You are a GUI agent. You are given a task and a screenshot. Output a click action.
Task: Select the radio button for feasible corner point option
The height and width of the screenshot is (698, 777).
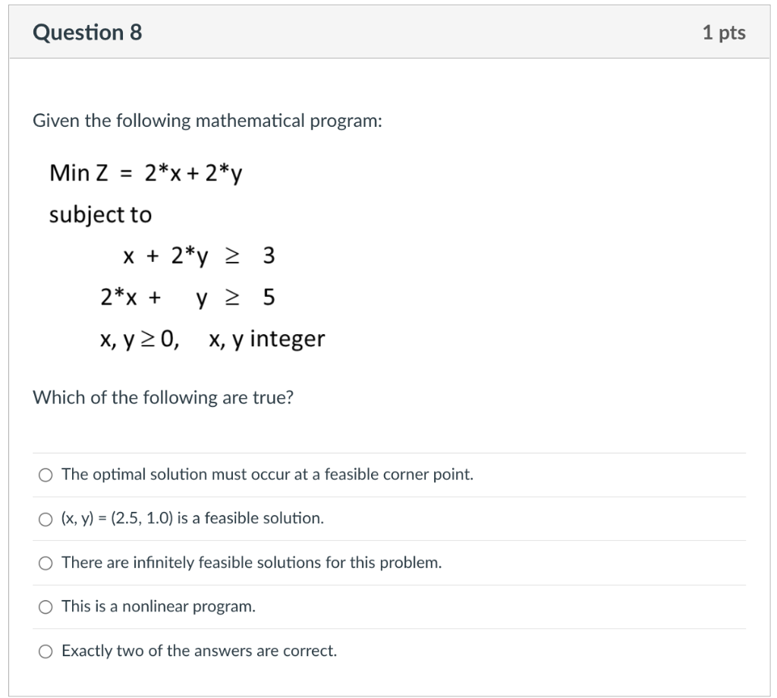pyautogui.click(x=46, y=475)
